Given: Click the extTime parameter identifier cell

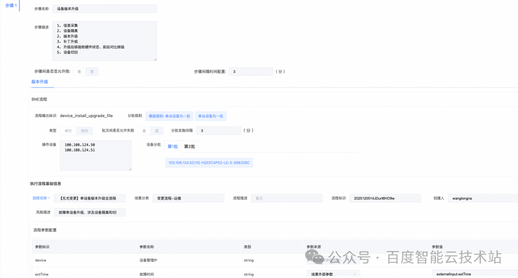Looking at the screenshot, I should click(42, 274).
